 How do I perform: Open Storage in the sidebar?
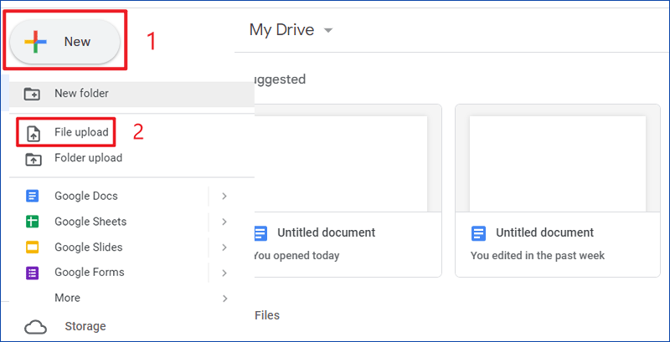85,327
